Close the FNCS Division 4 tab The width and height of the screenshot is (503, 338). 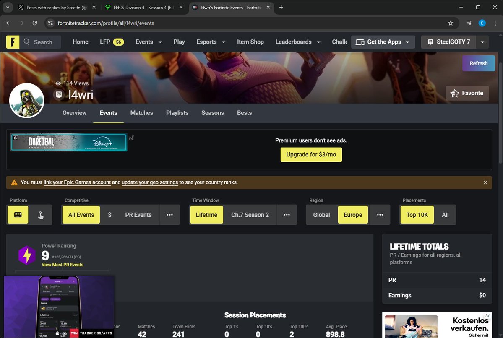[181, 8]
